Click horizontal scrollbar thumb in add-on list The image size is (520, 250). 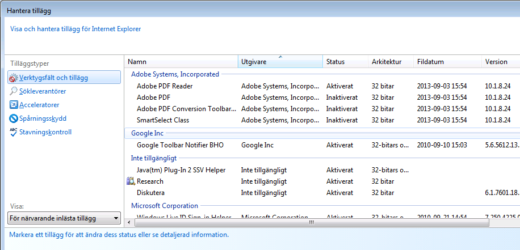(312, 223)
